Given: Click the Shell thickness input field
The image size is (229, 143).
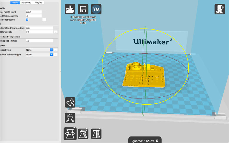Looking at the screenshot, I should tap(34, 16).
